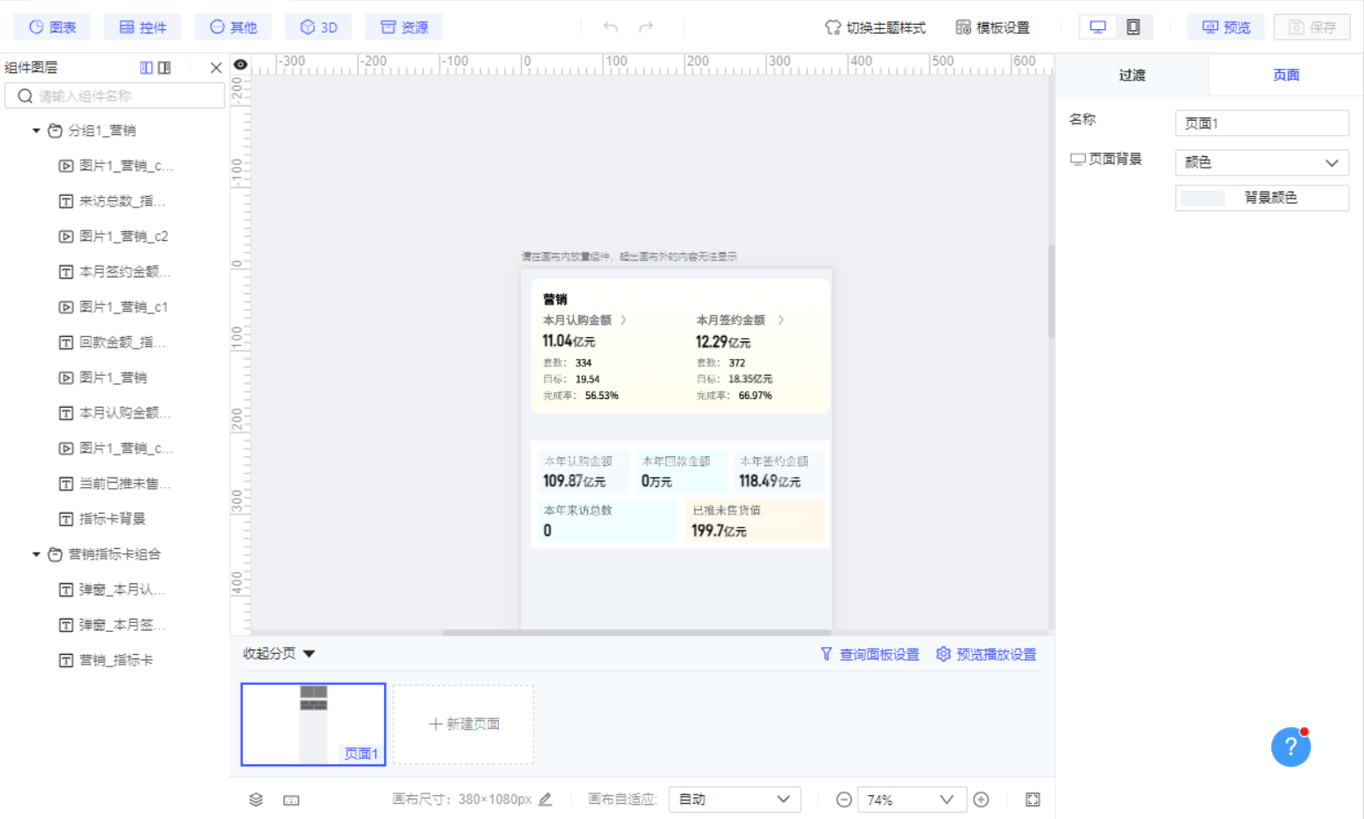Open 预览播放设置 preview playback settings
Image resolution: width=1364 pixels, height=819 pixels.
[x=986, y=654]
